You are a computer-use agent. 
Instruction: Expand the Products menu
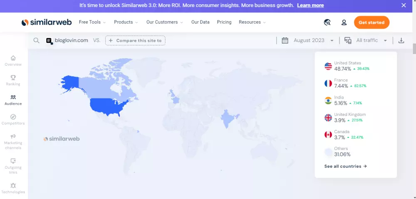(126, 22)
